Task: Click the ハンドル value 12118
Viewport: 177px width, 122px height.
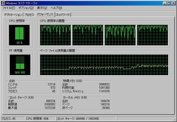Action: coord(51,84)
